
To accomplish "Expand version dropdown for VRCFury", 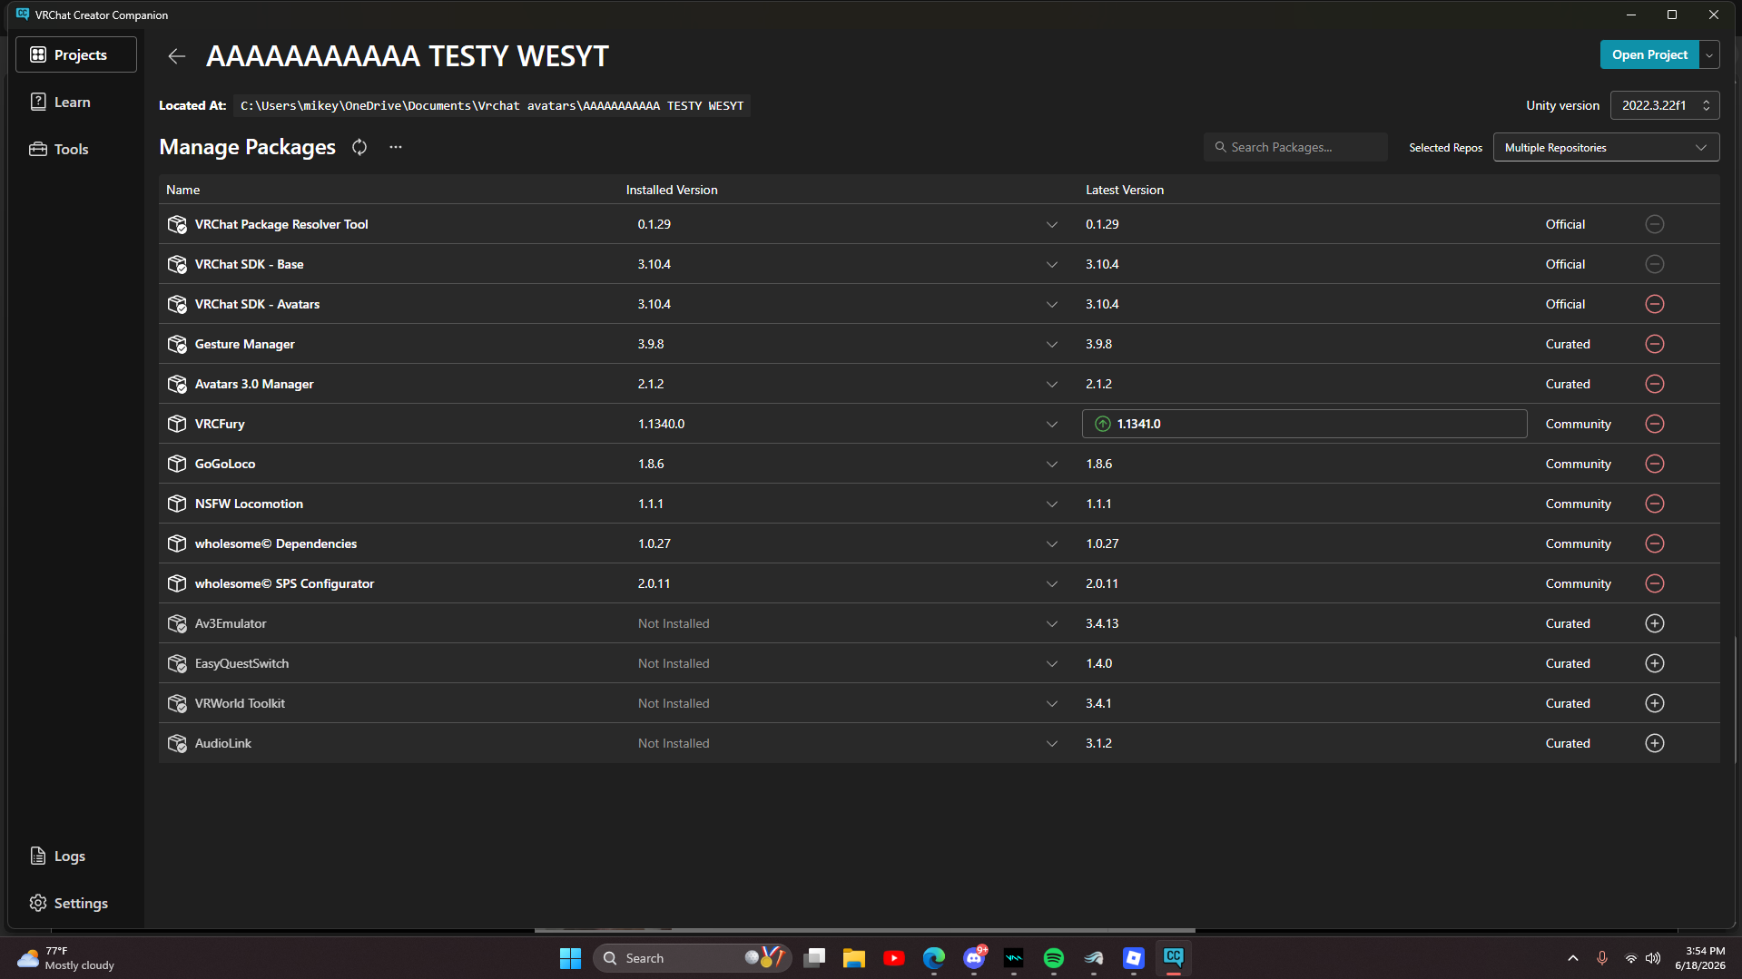I will (x=1052, y=425).
